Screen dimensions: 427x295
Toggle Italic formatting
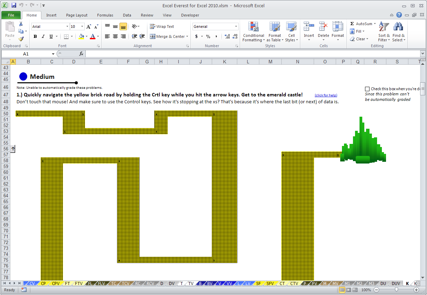point(43,36)
